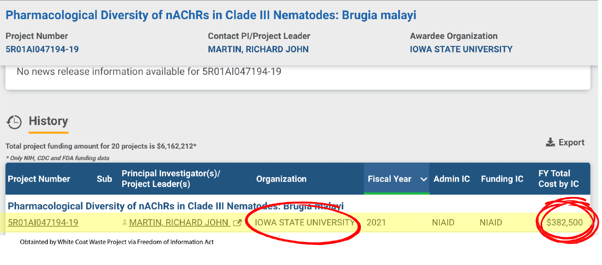Open 5R01AI047194-19 link in highlighted table row
This screenshot has width=602, height=265.
click(43, 223)
